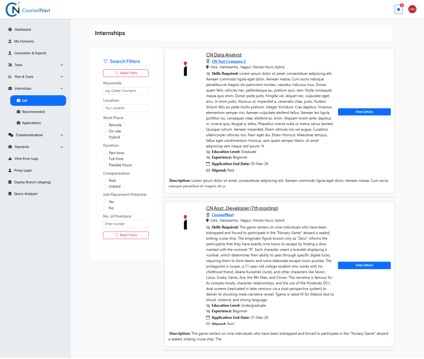The image size is (424, 359).
Task: Click the top Reset Filters button
Action: [126, 73]
